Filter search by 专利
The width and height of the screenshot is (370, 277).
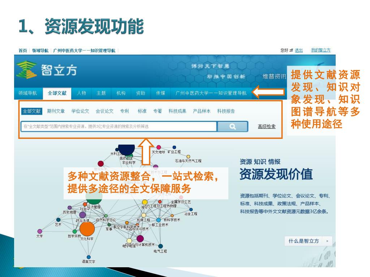tap(124, 111)
